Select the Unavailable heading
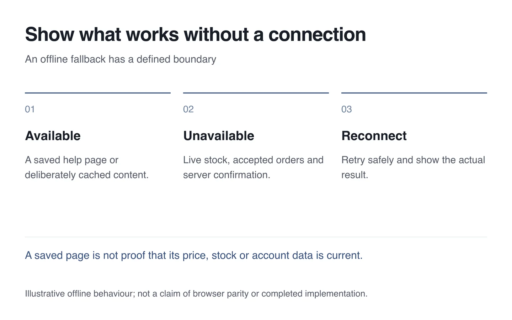 pos(219,136)
